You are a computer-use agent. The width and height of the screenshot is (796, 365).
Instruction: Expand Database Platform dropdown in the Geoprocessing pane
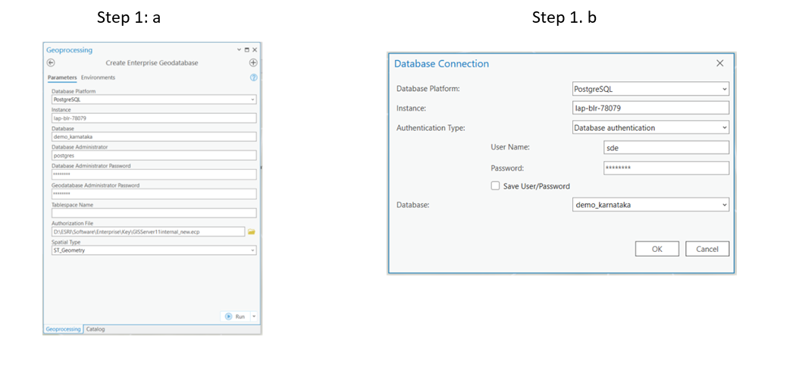coord(252,99)
